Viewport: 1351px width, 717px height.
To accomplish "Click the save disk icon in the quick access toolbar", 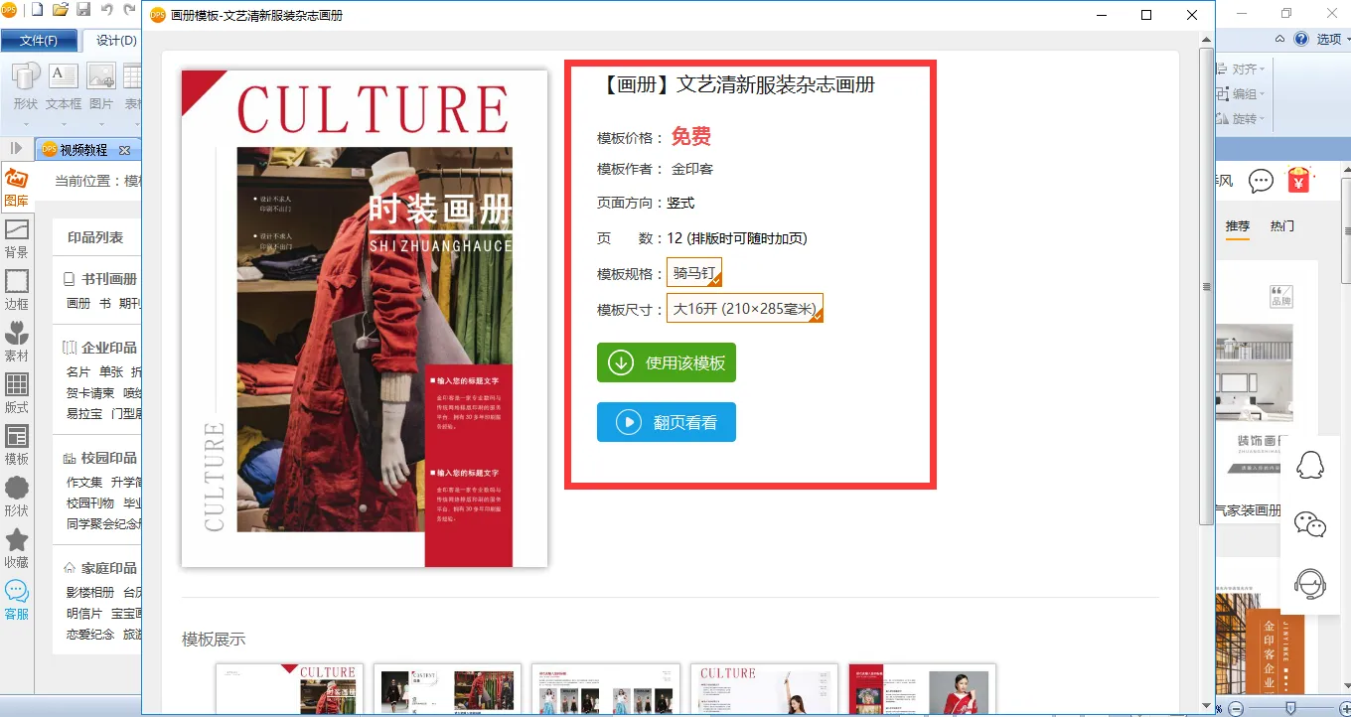I will point(83,10).
